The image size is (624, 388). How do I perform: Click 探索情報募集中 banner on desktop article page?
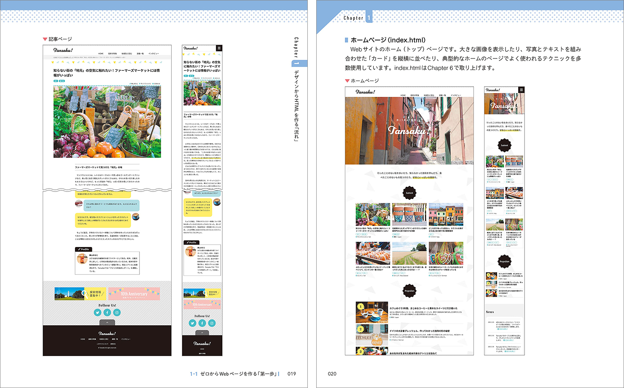click(81, 294)
